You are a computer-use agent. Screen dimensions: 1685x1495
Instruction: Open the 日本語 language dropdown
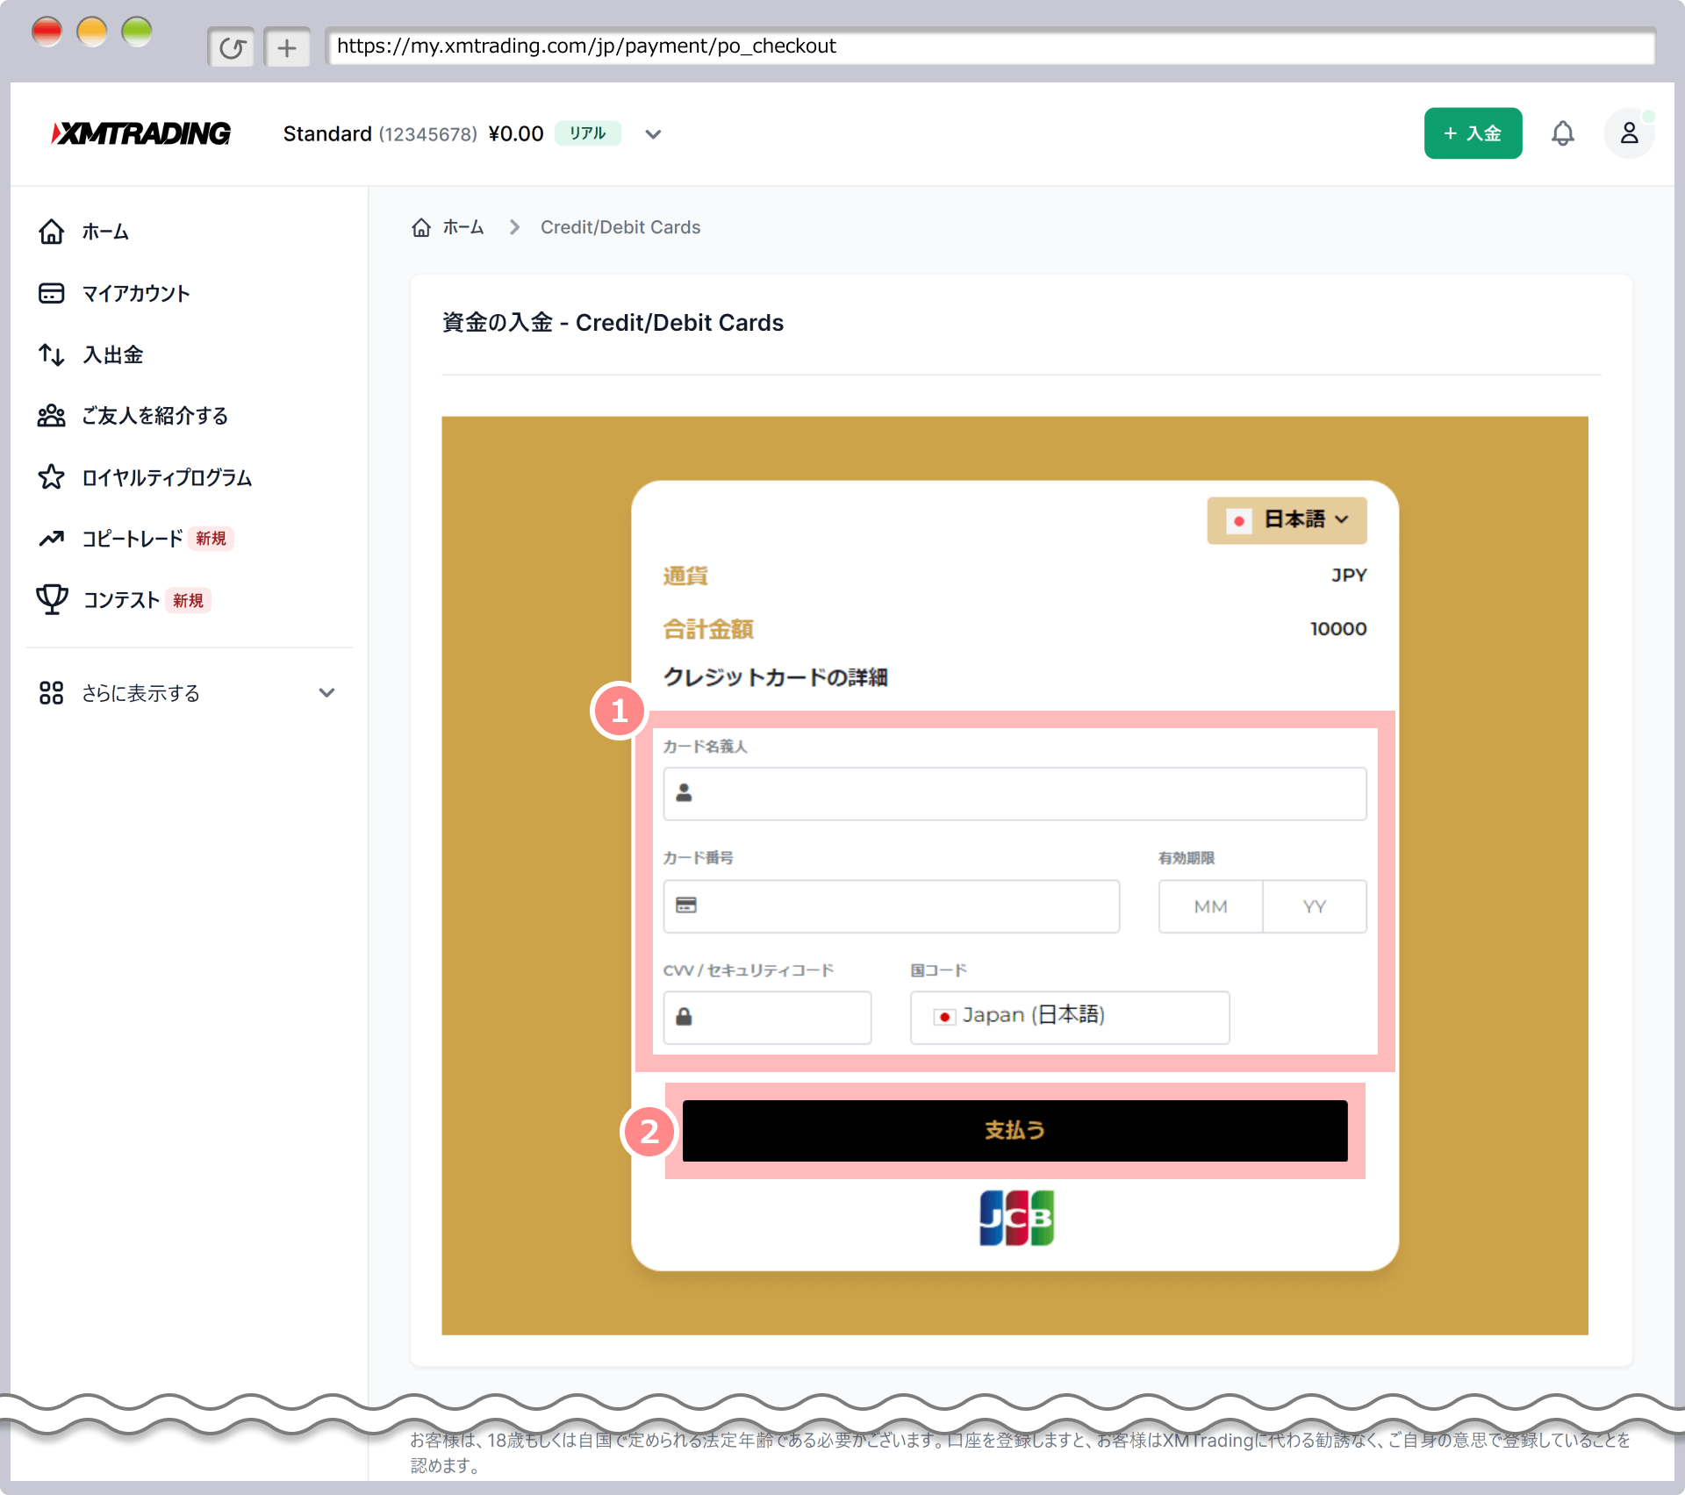pyautogui.click(x=1287, y=520)
